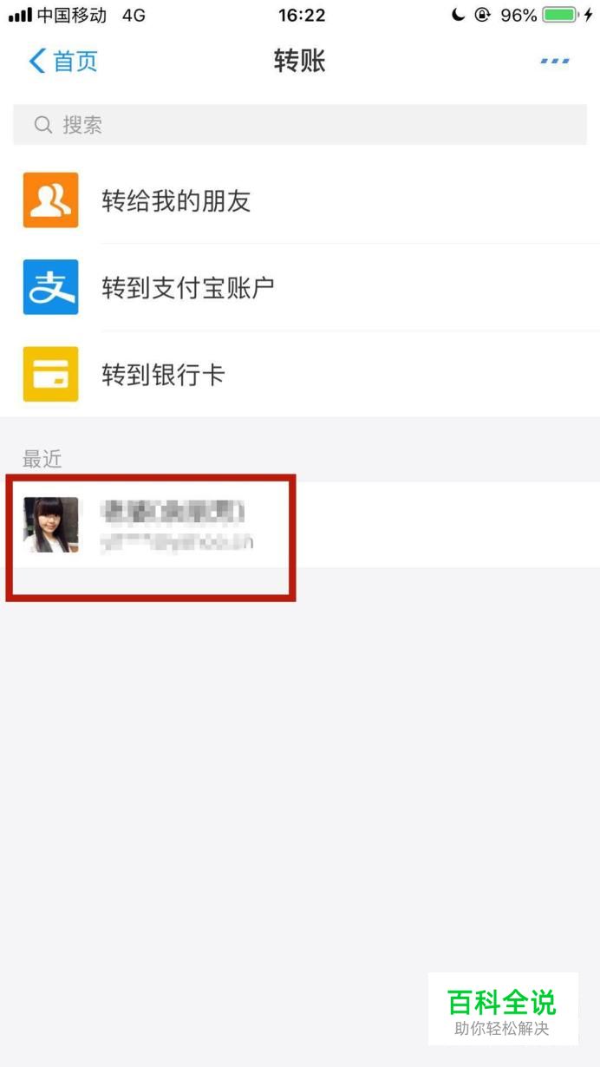Tap the signal strength bars icon
The image size is (600, 1067).
tap(20, 16)
